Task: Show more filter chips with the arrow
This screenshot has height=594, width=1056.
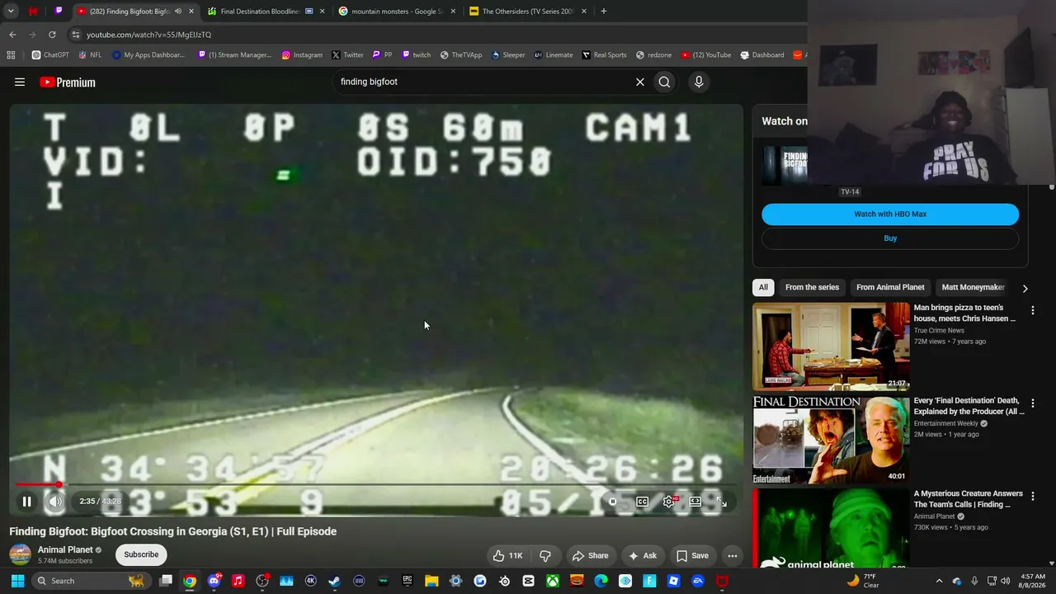Action: tap(1025, 288)
